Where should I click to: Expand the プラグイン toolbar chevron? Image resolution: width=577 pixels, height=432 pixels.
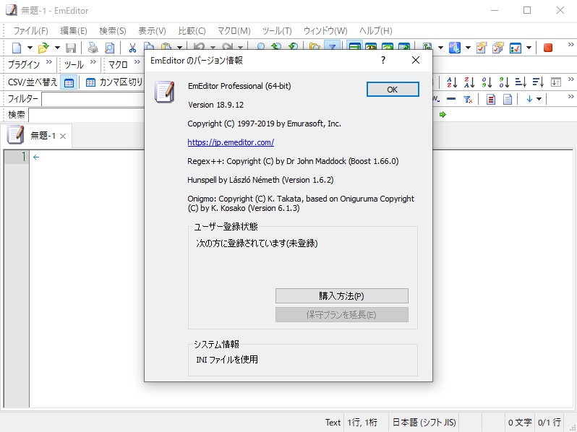point(49,62)
